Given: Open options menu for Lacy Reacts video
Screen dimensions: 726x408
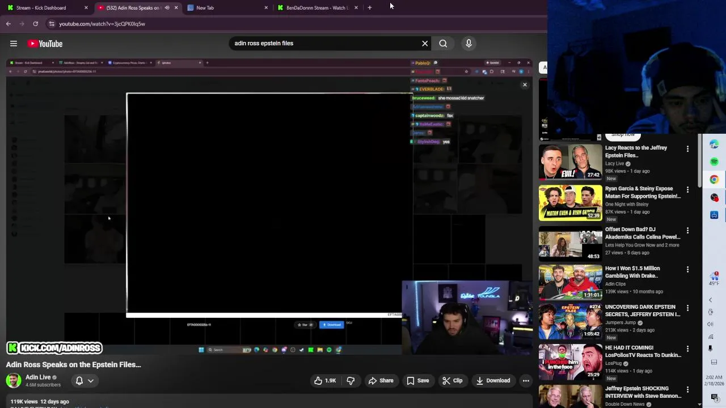Looking at the screenshot, I should [687, 149].
